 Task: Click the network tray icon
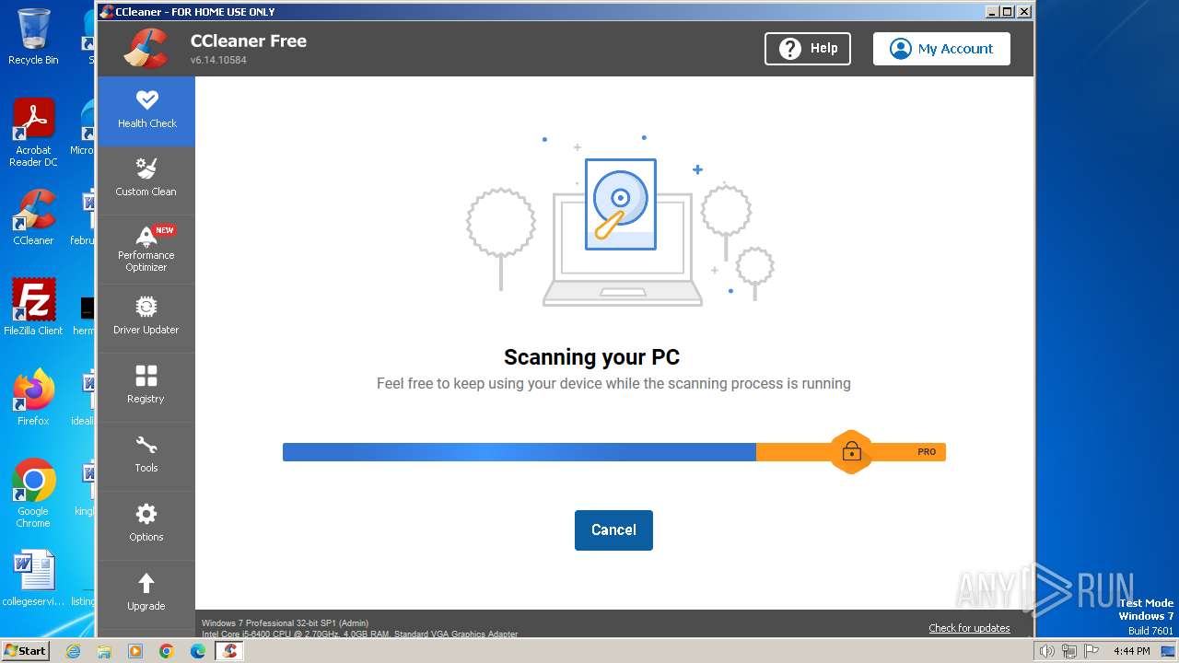[x=1068, y=651]
